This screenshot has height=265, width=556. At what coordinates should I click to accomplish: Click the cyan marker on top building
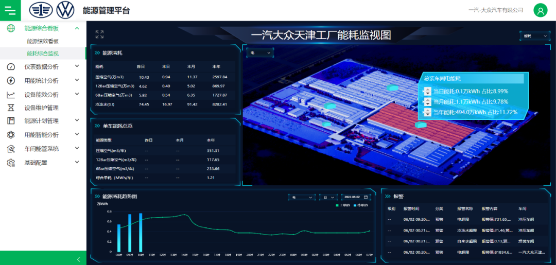coord(392,88)
